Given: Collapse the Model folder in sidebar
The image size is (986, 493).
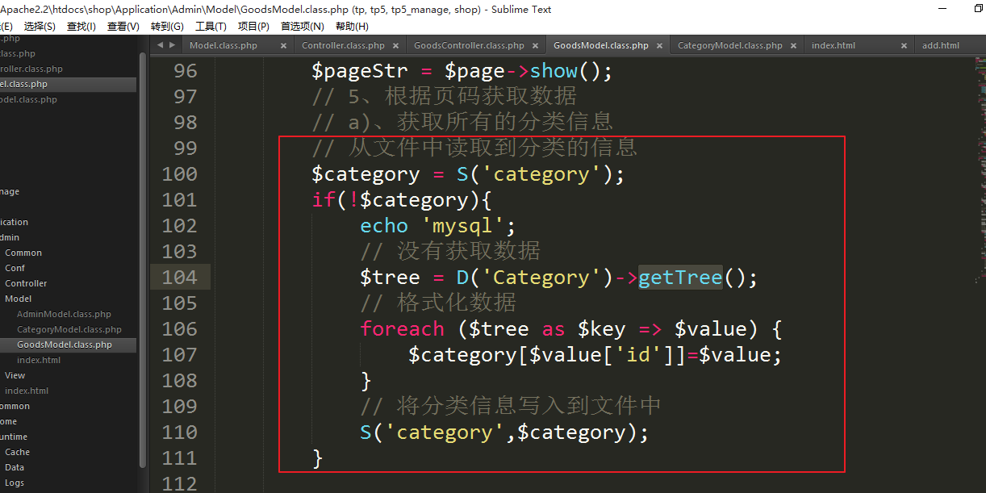Looking at the screenshot, I should pyautogui.click(x=18, y=299).
